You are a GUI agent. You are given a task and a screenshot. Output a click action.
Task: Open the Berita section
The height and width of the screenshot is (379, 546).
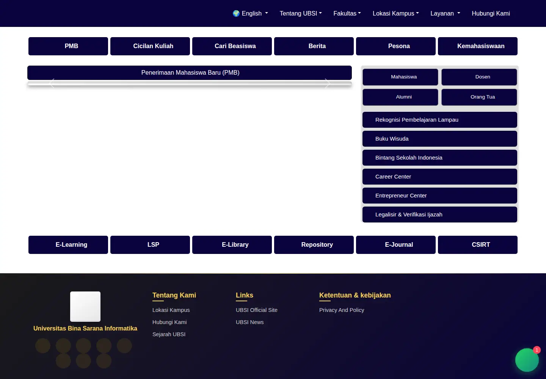coord(314,46)
